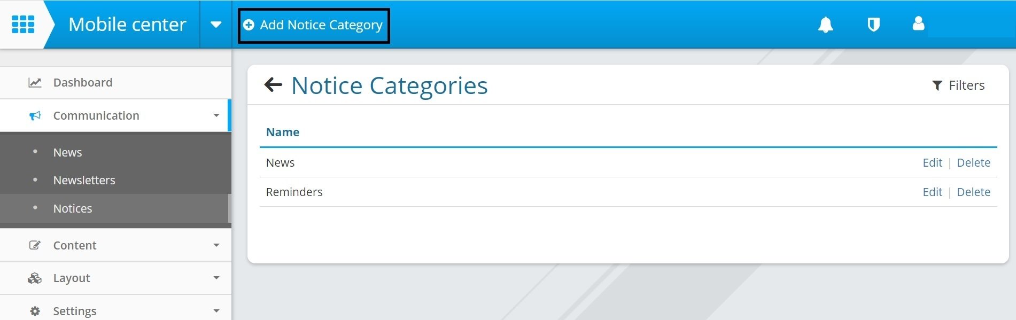Delete the Reminders category

coord(973,192)
